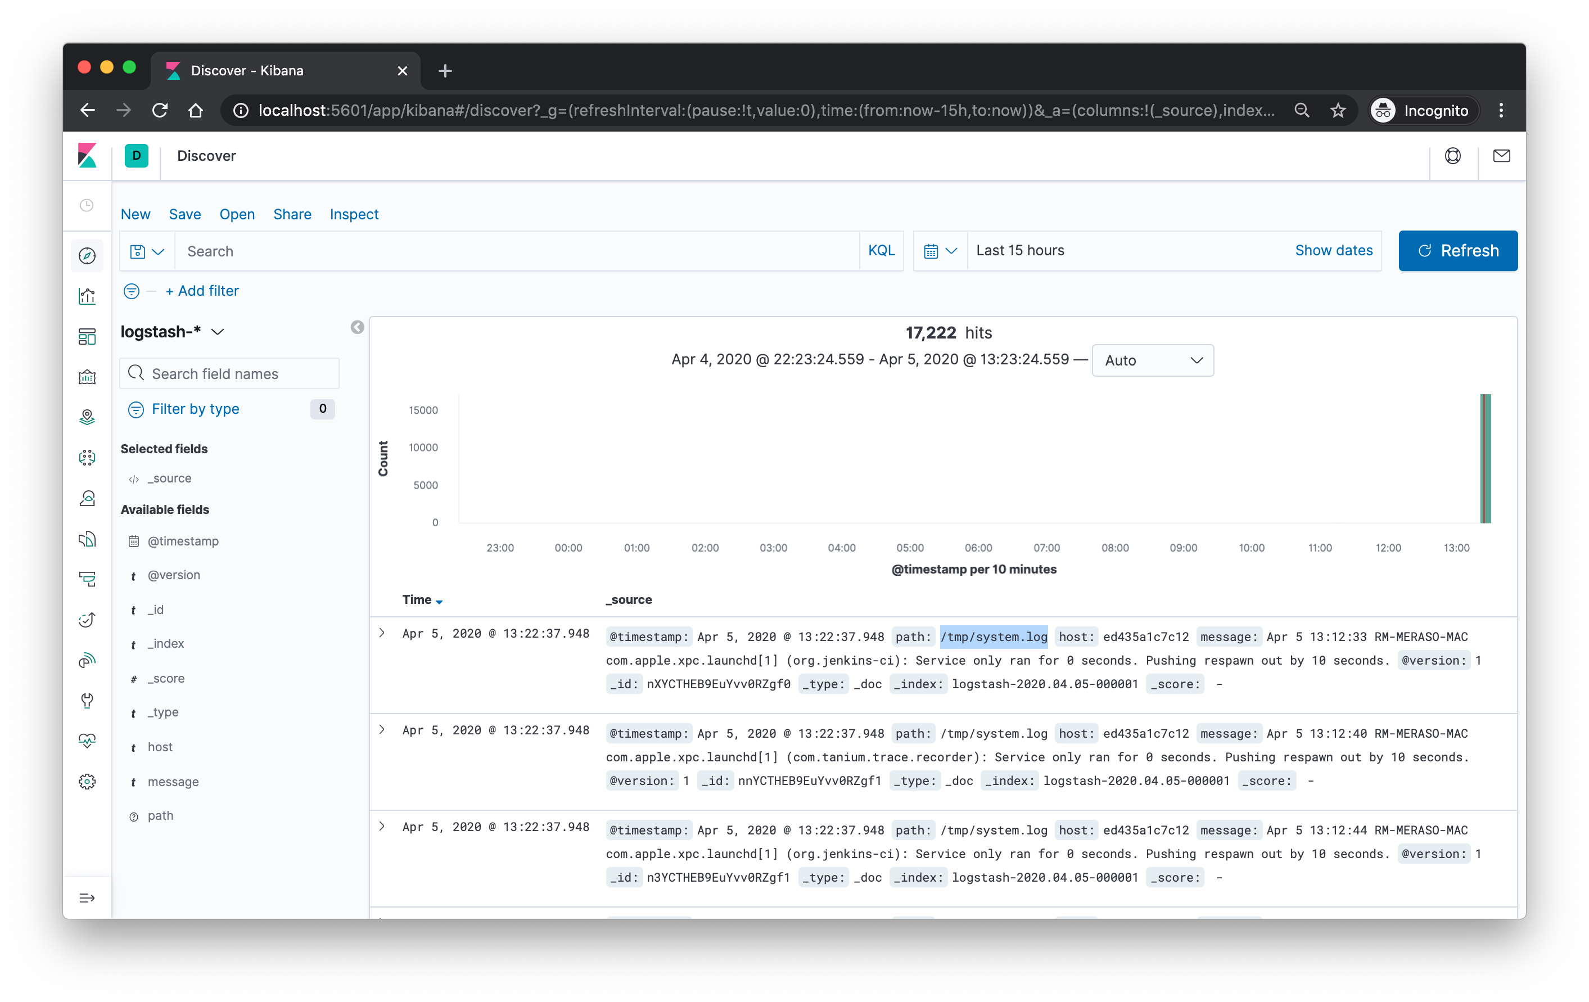Image resolution: width=1589 pixels, height=1002 pixels.
Task: Open Machine Learning icon in sidebar
Action: 87,458
